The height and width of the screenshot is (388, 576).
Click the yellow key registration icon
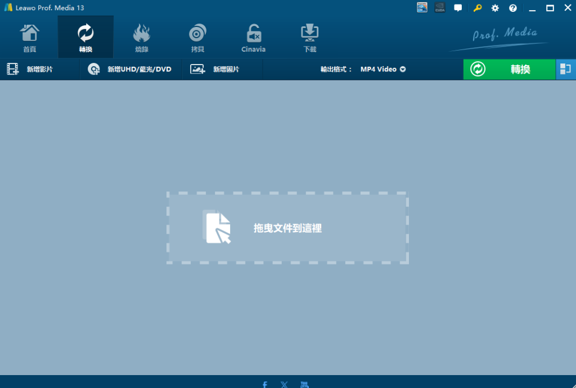pyautogui.click(x=477, y=8)
